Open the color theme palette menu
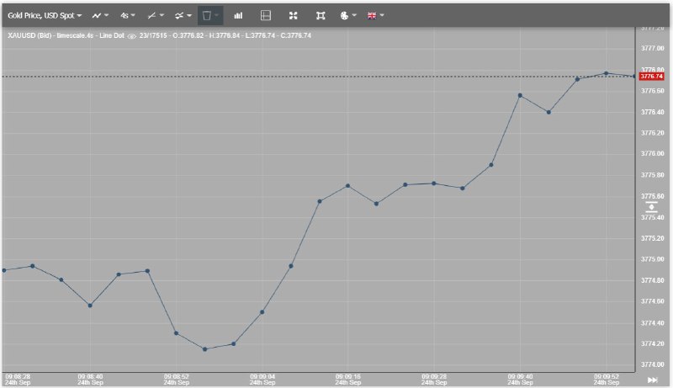673x388 pixels. coord(347,15)
